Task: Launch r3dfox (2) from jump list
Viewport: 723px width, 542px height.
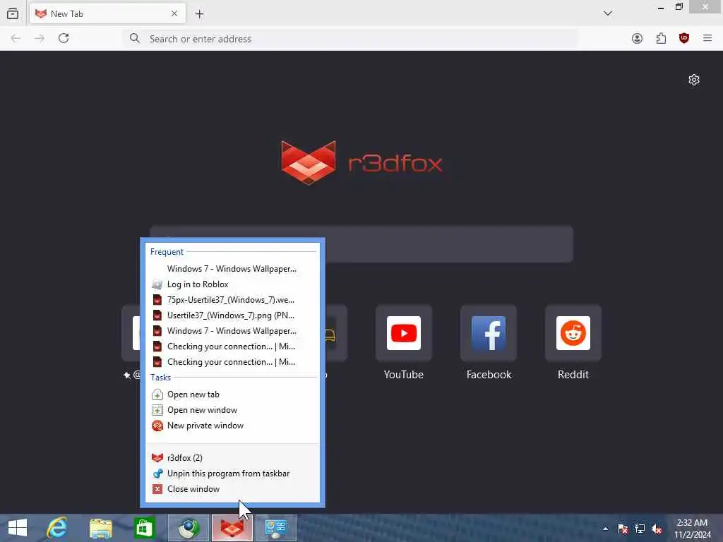Action: pos(232,457)
